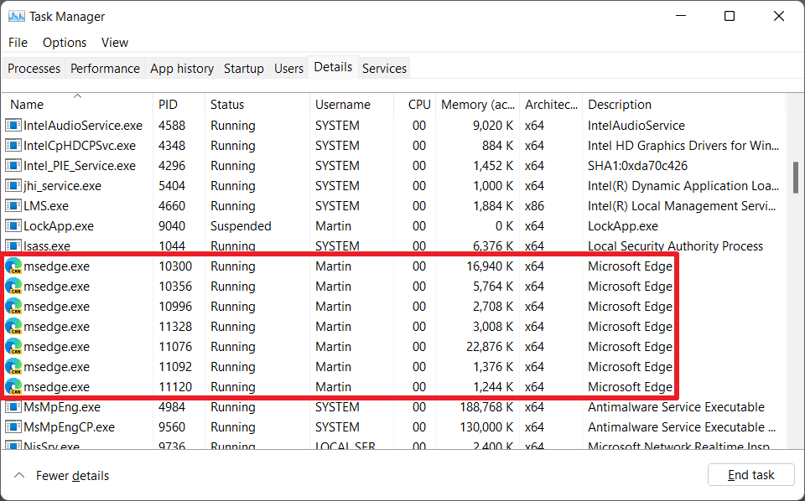Click the IntelAudioService.exe process icon
Screen dimensions: 805x501
(x=13, y=125)
